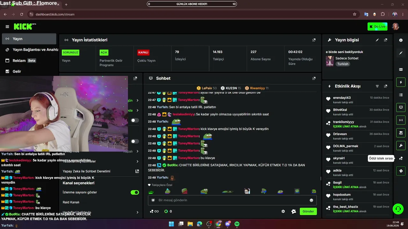
Task: Pop out the Sohbet chat panel
Action: point(314,78)
